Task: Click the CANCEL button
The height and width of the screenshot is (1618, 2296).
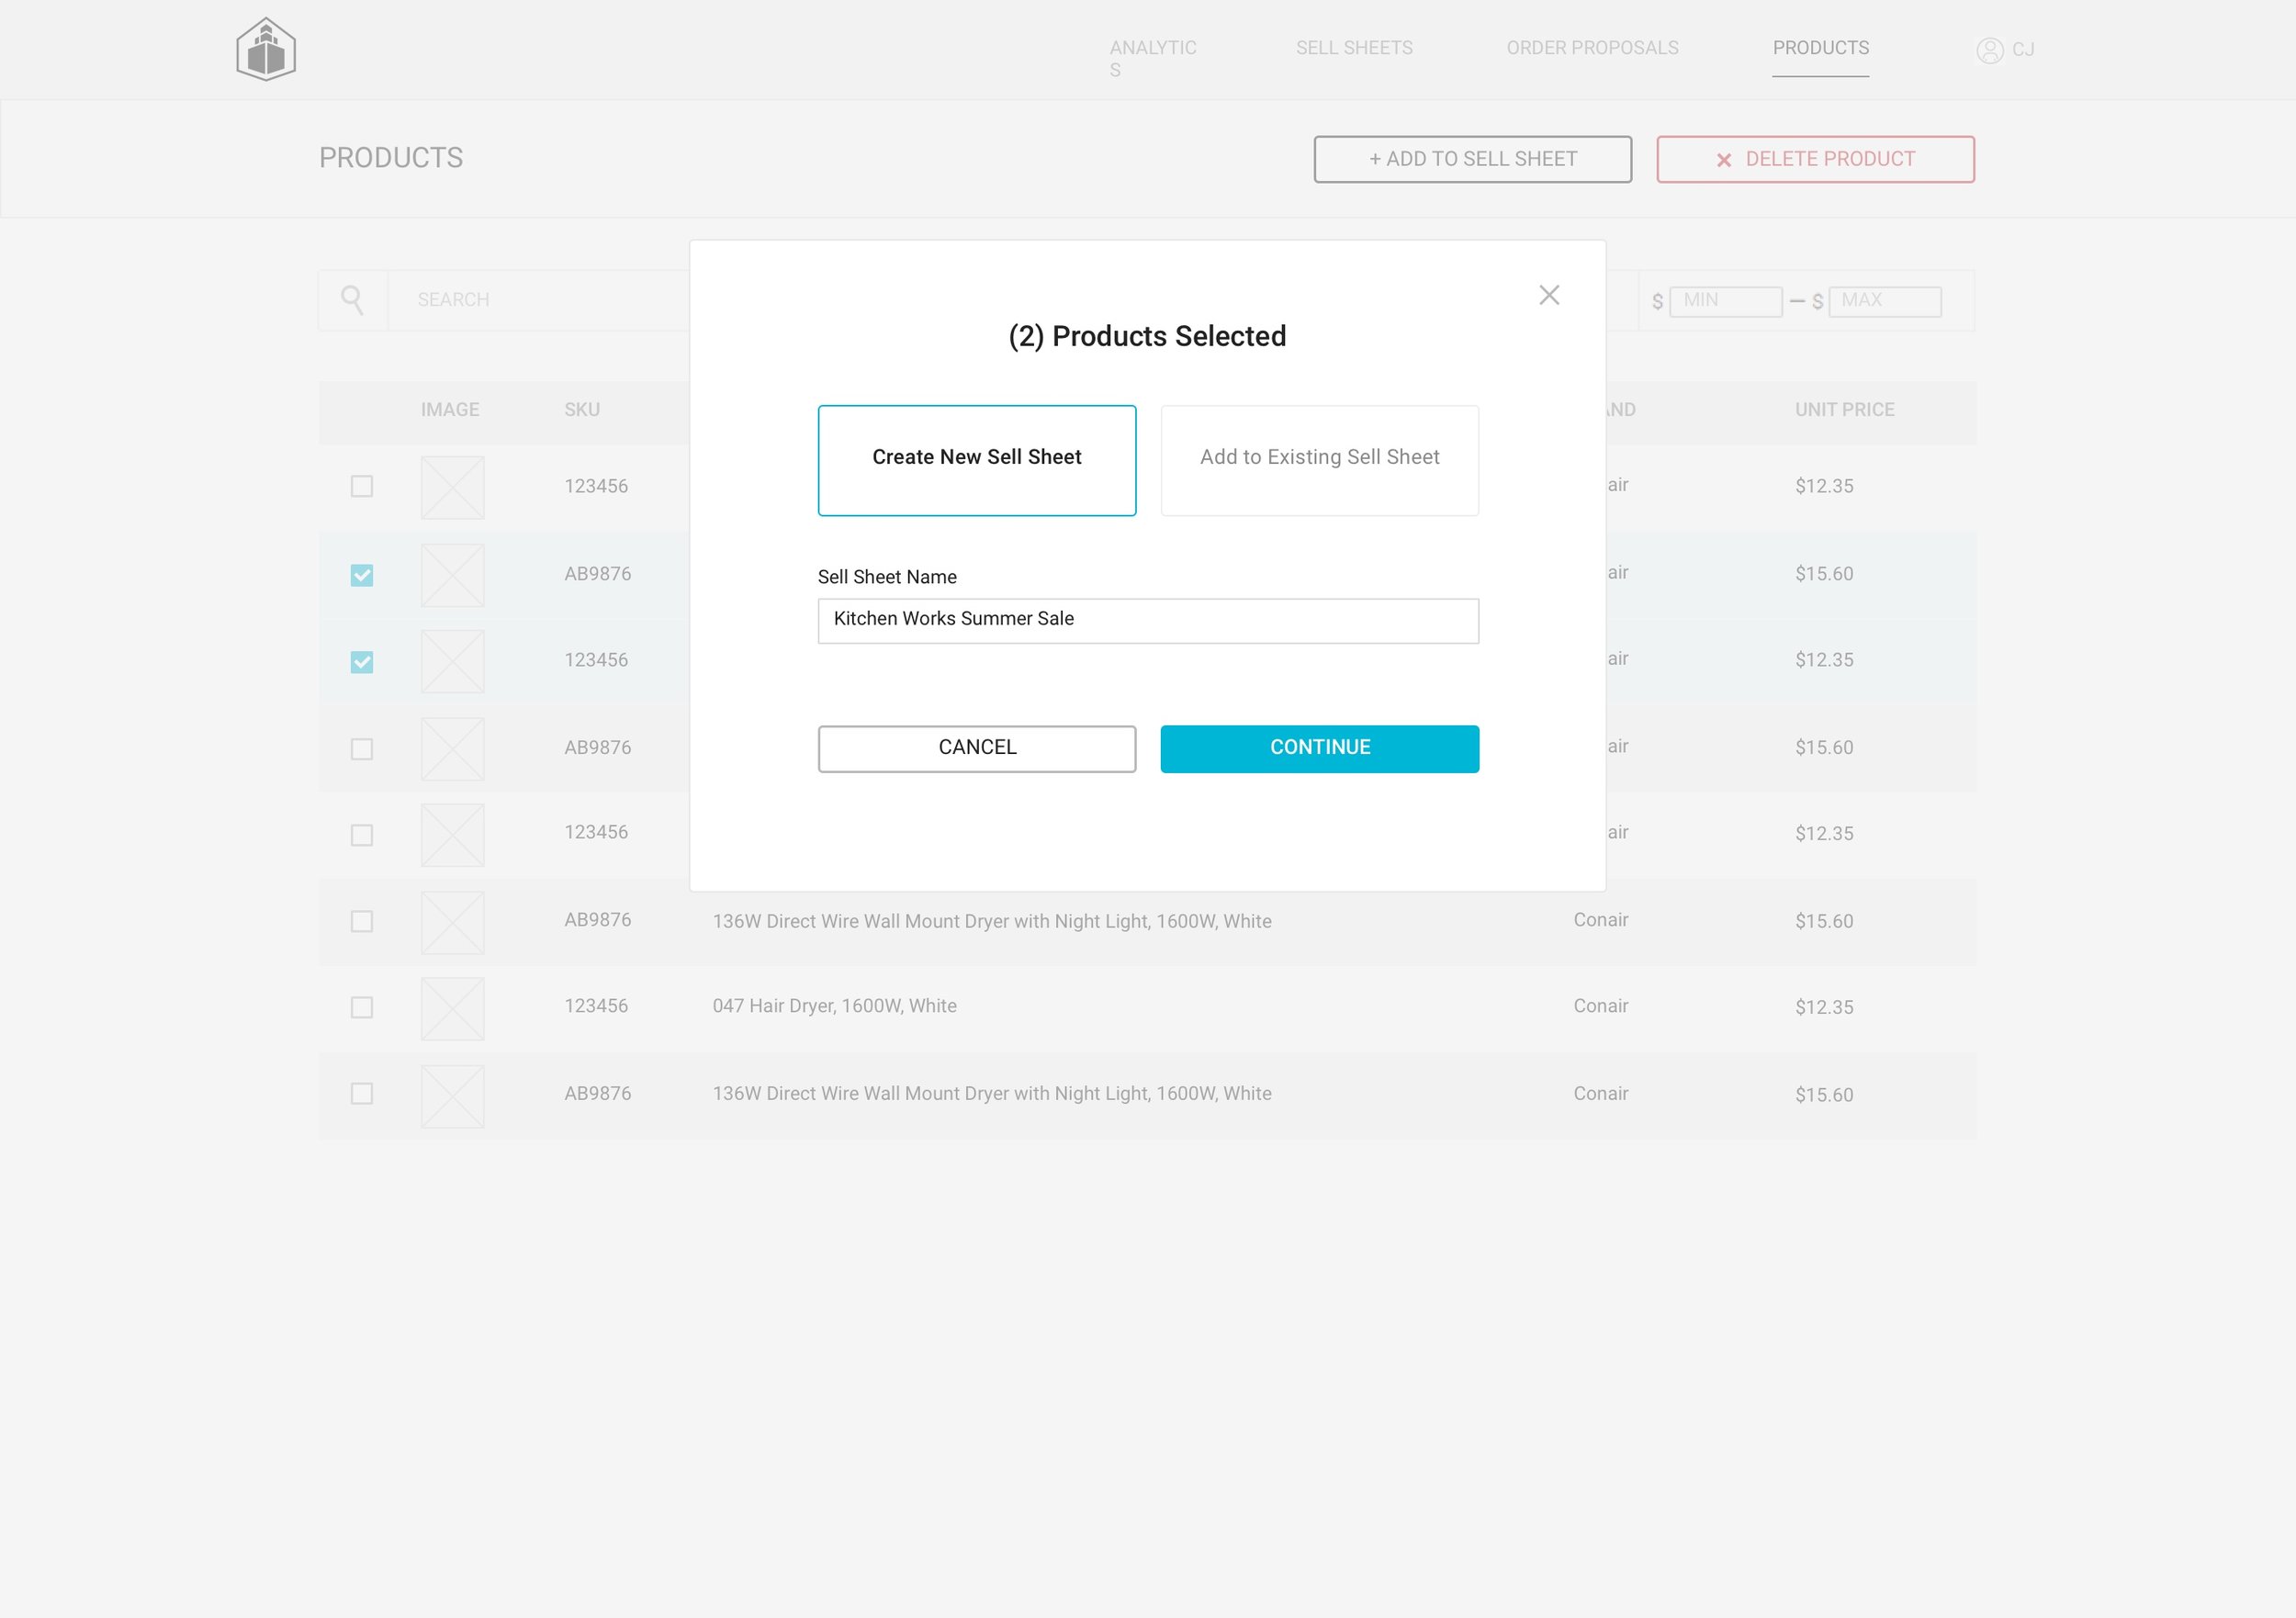Action: [977, 747]
